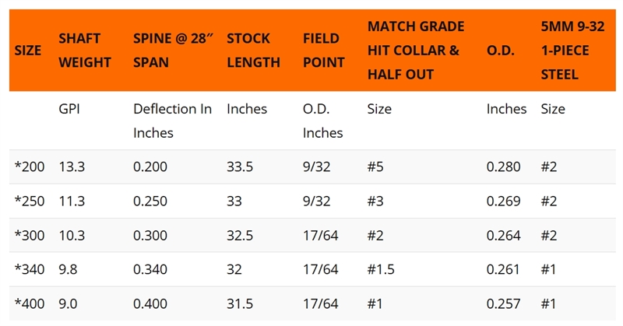The width and height of the screenshot is (623, 326).
Task: Click the MATCH GRADE HIT COLLAR header
Action: (415, 51)
